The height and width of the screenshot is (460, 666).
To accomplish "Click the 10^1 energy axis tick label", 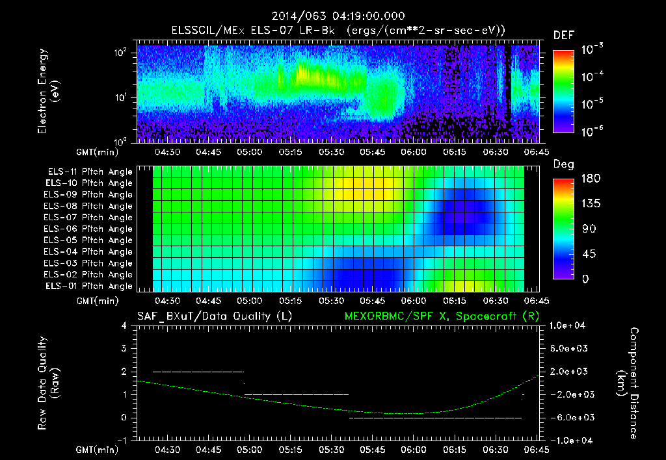I will (x=120, y=97).
